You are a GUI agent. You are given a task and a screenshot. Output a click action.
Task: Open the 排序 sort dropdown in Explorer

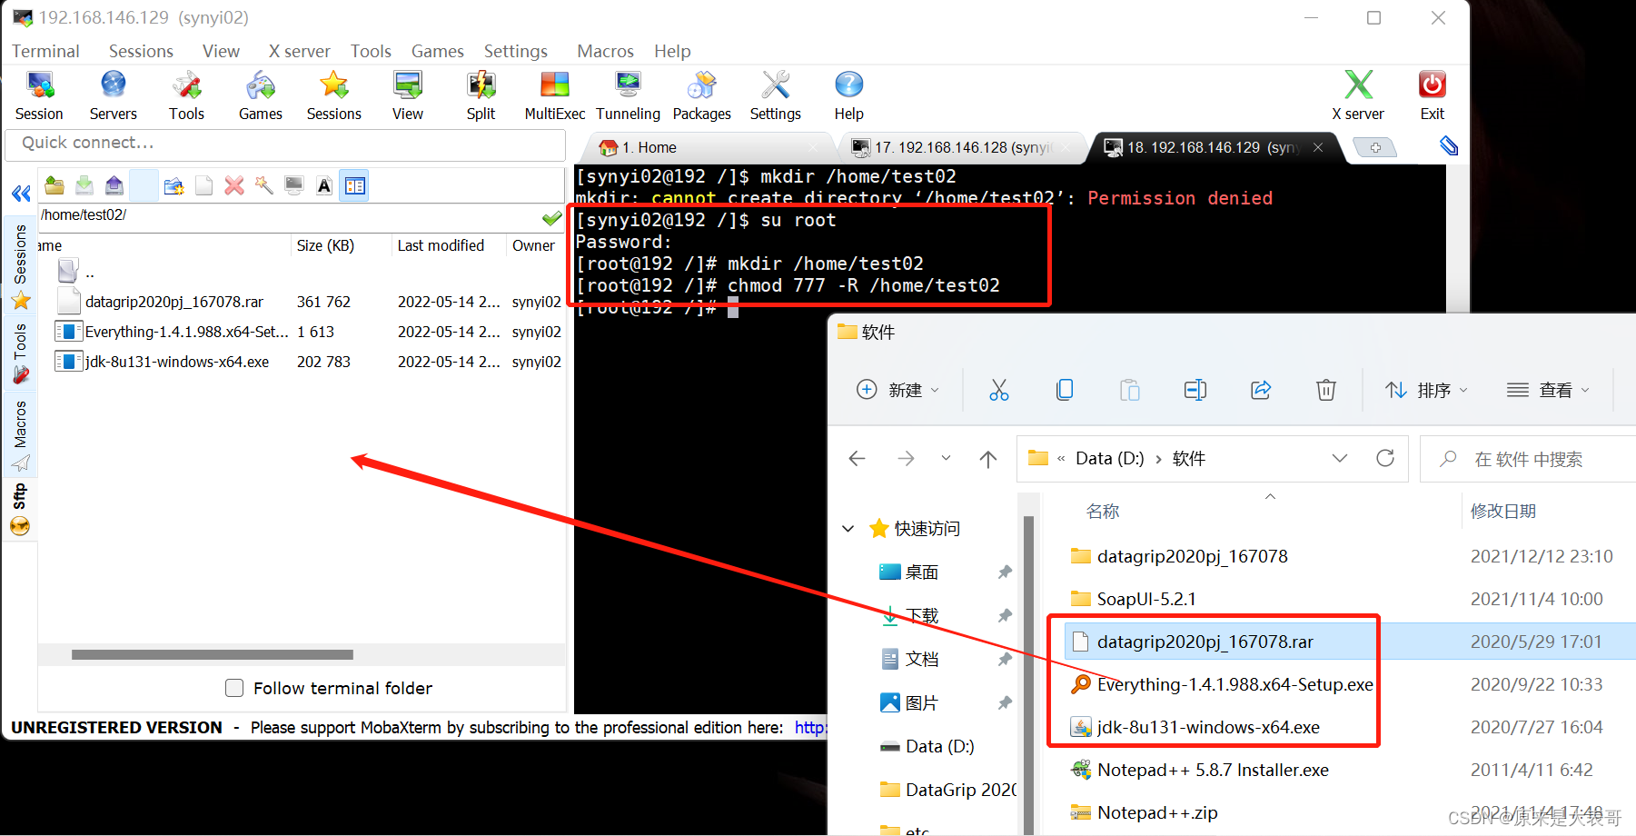point(1426,390)
